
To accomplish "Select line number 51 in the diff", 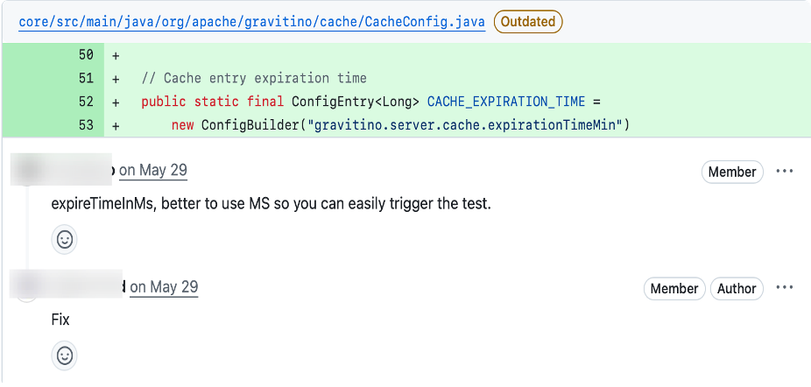I will pyautogui.click(x=86, y=78).
